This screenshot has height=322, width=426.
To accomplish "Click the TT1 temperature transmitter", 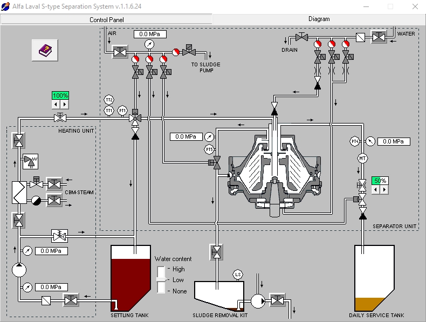I will [109, 111].
